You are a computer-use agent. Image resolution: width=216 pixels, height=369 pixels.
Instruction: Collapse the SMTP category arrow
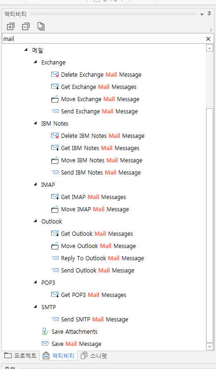36,306
